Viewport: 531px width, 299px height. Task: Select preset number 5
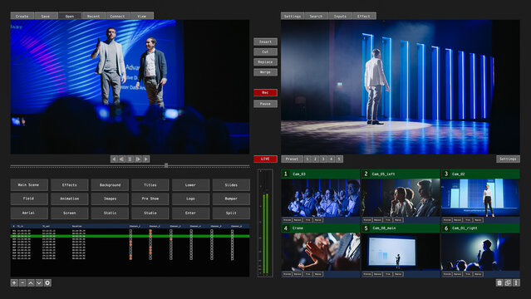[339, 159]
